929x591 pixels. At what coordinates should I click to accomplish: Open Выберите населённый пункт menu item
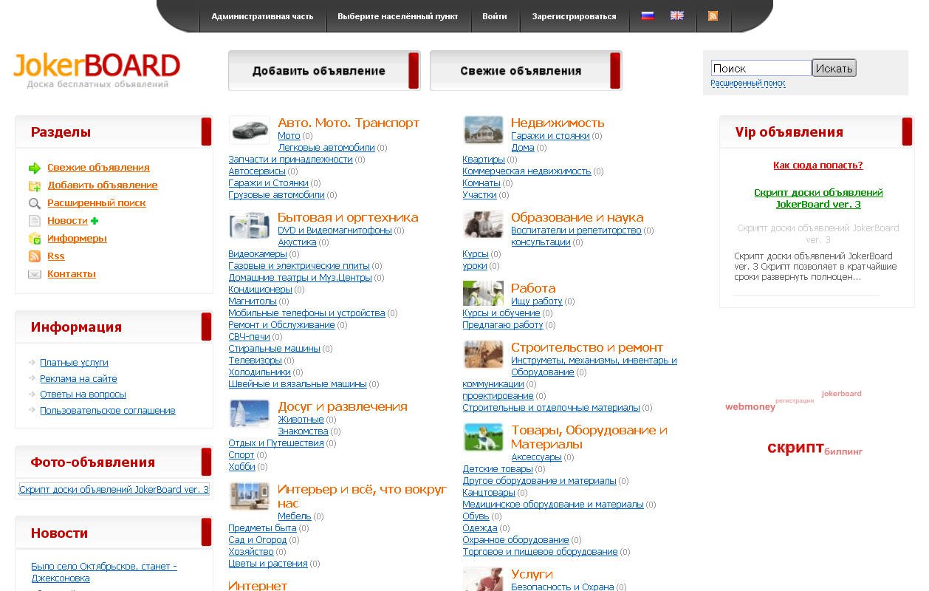397,16
